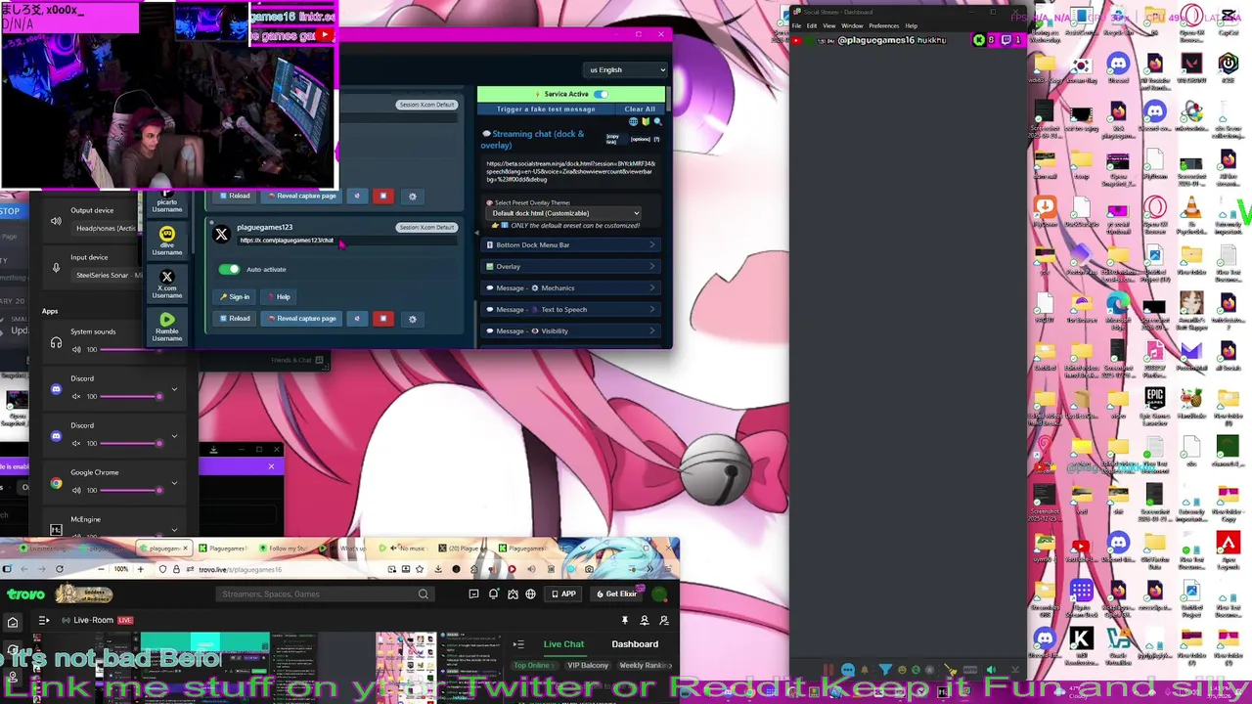Adjust Google Chrome volume slider
This screenshot has width=1252, height=704.
point(130,490)
